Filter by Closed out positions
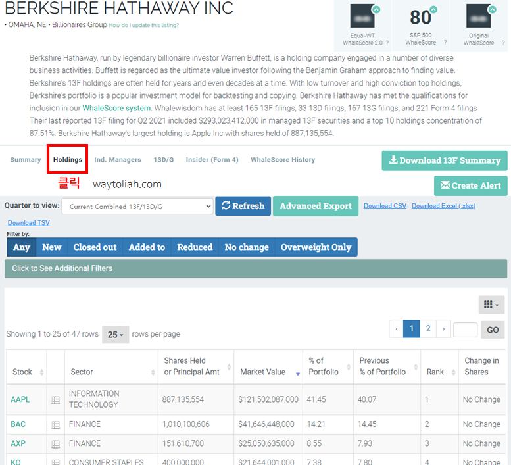The image size is (511, 465). (x=95, y=247)
